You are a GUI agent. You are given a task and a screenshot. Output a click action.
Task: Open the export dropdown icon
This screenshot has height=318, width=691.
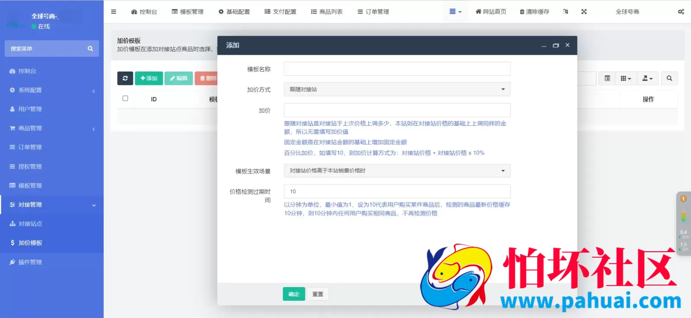(647, 78)
